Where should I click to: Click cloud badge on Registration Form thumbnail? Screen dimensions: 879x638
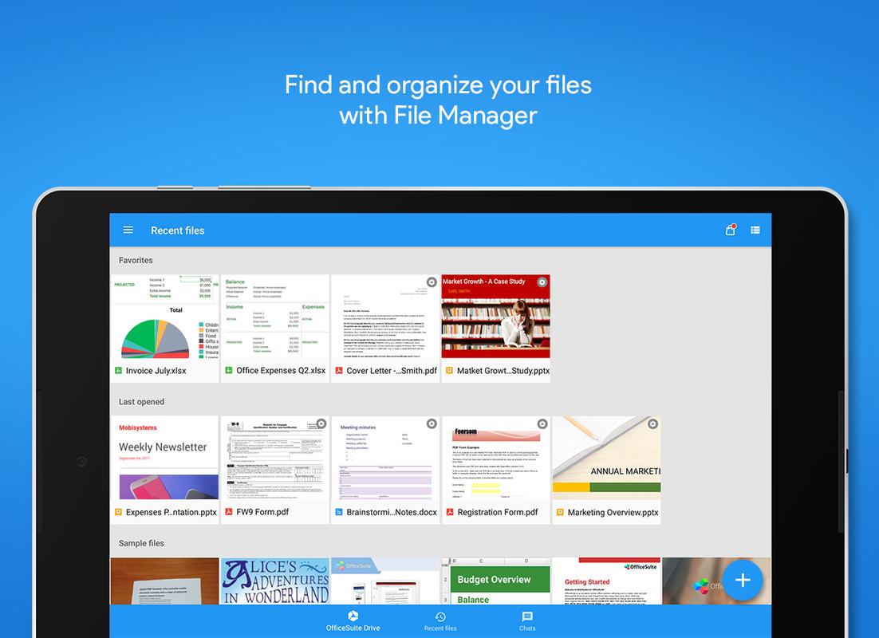(542, 423)
